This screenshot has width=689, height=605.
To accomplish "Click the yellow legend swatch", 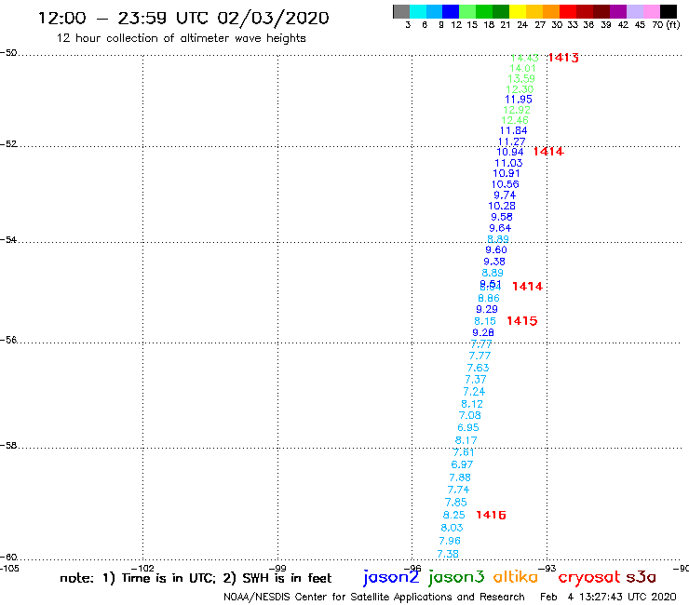I will coord(518,11).
